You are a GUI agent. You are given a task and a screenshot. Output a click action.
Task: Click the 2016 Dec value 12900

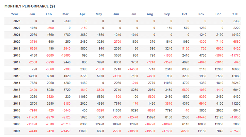[x=219, y=69]
